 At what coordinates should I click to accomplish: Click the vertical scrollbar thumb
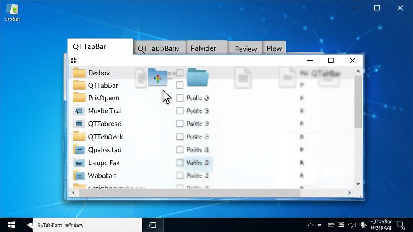(358, 102)
